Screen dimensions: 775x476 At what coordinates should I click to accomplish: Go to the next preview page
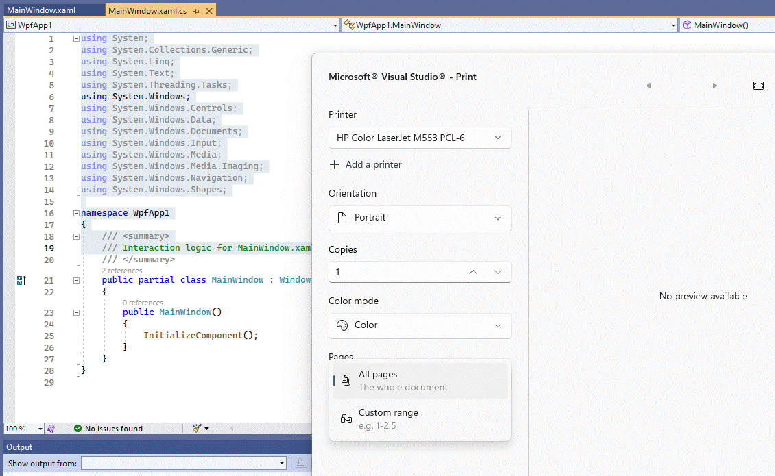[714, 86]
